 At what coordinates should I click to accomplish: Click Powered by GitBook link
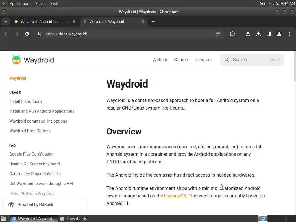click(45, 205)
